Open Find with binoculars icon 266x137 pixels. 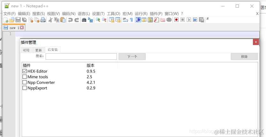point(84,20)
